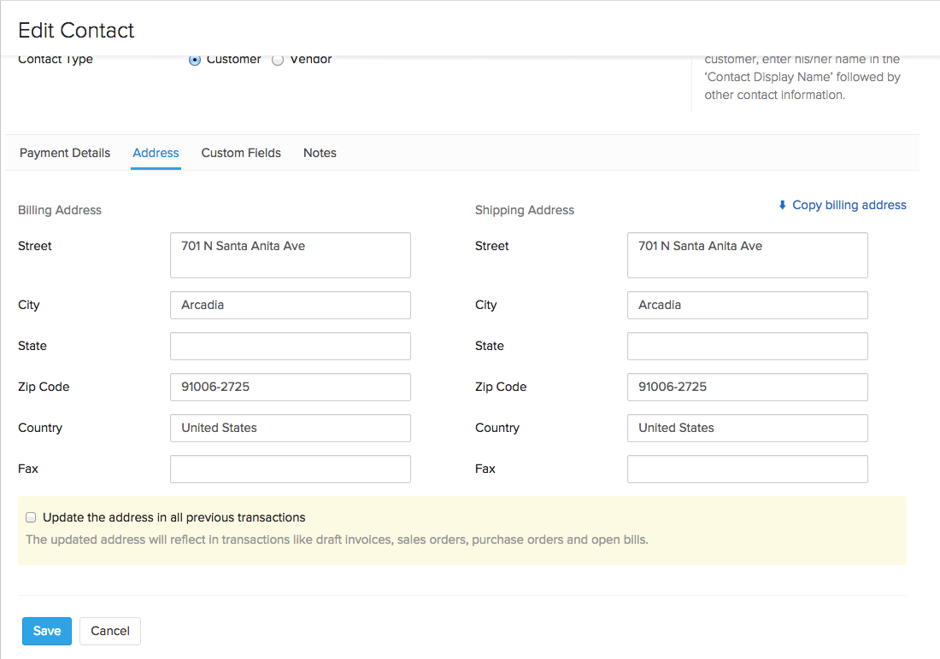The image size is (940, 659).
Task: Click the shipping Zip Code field
Action: [747, 387]
